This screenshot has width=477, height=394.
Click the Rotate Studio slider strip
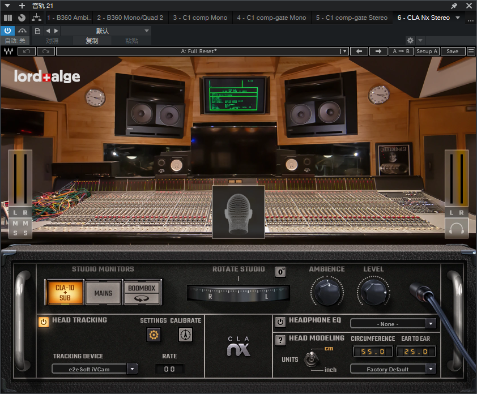(238, 293)
